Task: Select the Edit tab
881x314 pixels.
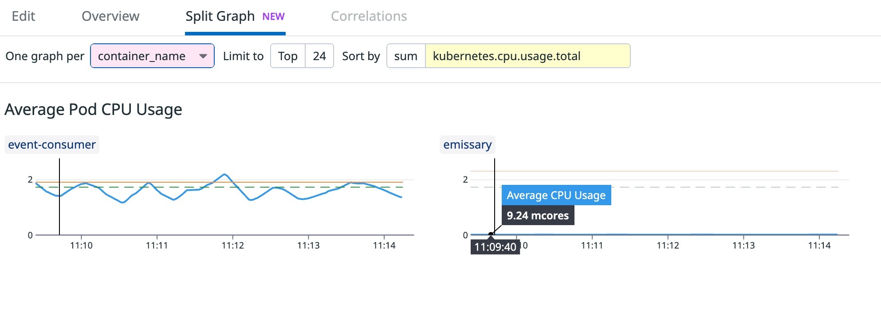Action: (x=23, y=16)
